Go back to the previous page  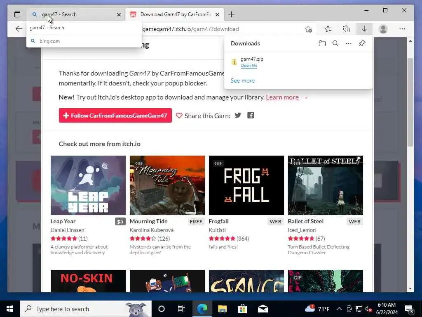19,29
